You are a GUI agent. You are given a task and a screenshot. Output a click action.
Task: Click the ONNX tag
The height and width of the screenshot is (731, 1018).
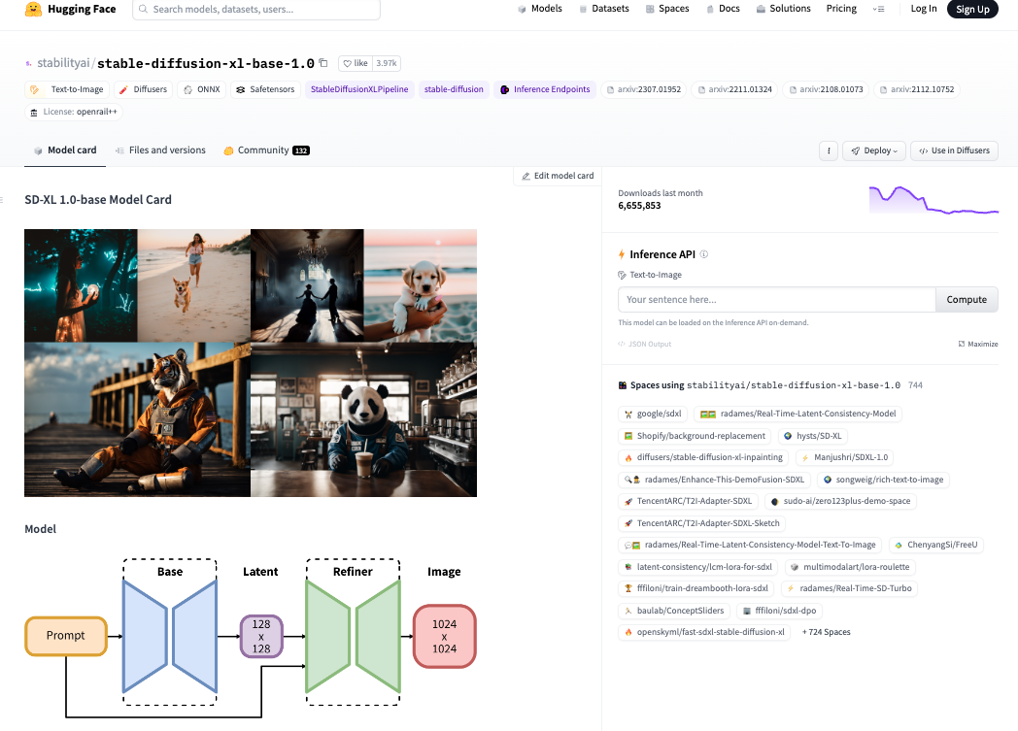tap(202, 89)
